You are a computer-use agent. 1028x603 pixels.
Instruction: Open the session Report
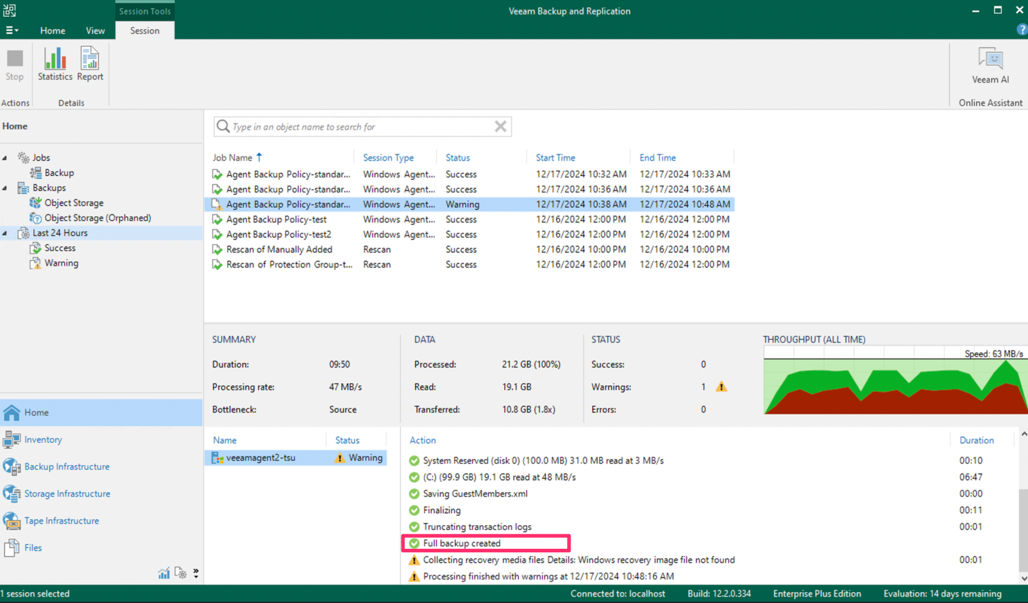pos(90,65)
